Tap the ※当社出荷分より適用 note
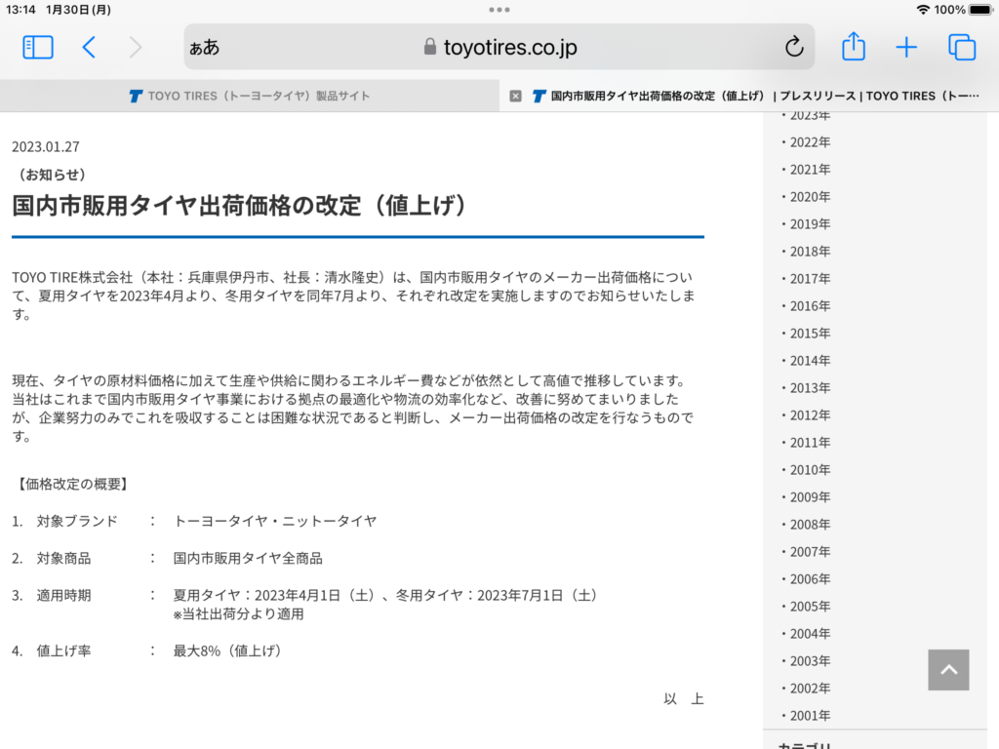This screenshot has width=999, height=749. coord(238,614)
